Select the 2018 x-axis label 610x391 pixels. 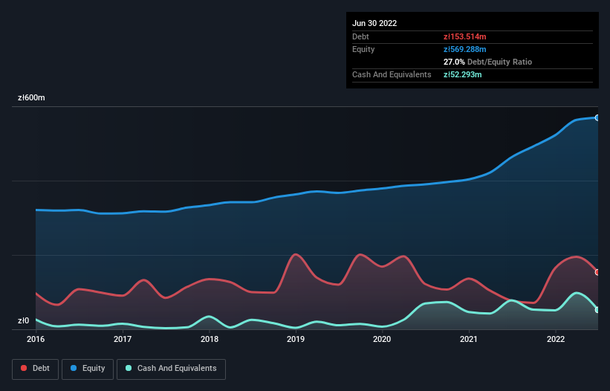(x=210, y=339)
